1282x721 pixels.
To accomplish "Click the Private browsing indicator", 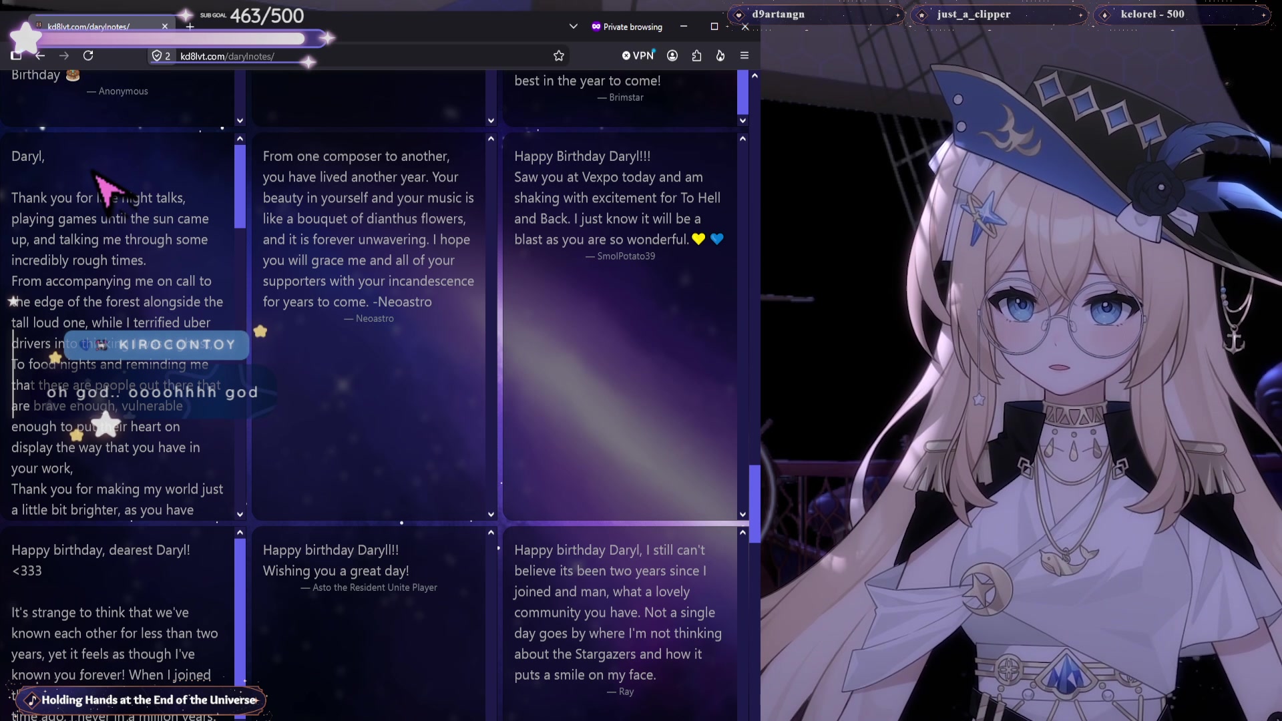I will point(627,27).
